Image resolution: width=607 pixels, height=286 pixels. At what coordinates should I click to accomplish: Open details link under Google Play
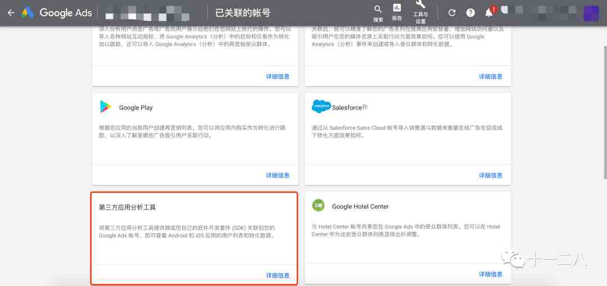278,175
